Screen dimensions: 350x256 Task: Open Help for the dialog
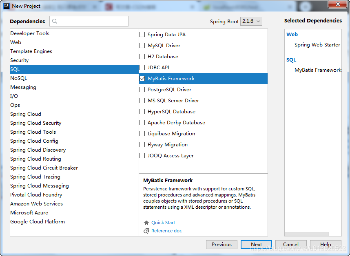[326, 245]
